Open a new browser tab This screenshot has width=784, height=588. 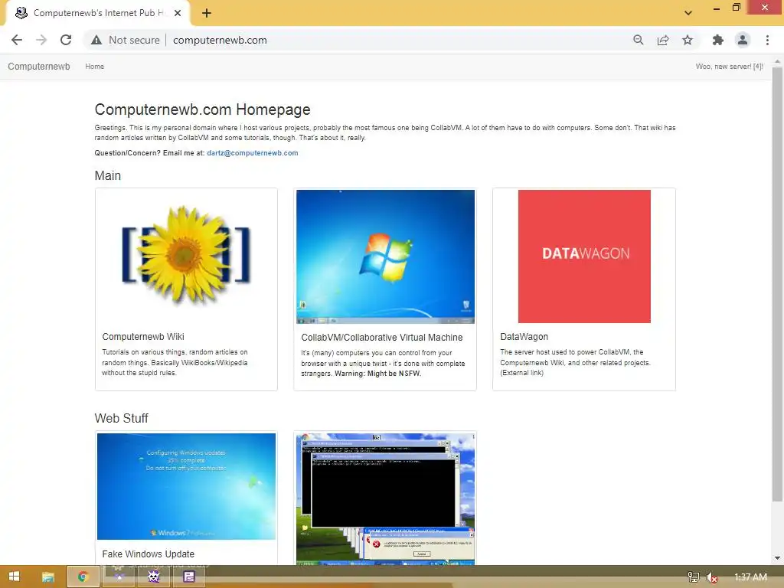(207, 13)
